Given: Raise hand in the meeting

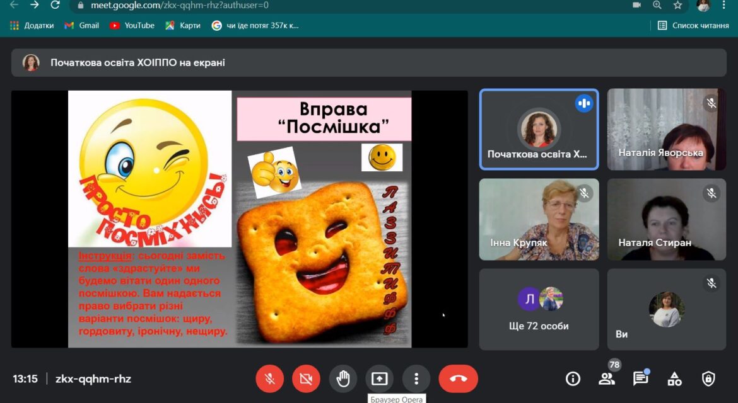Looking at the screenshot, I should coord(343,378).
